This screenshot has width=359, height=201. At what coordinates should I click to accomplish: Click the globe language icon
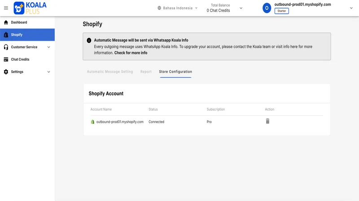pos(159,8)
